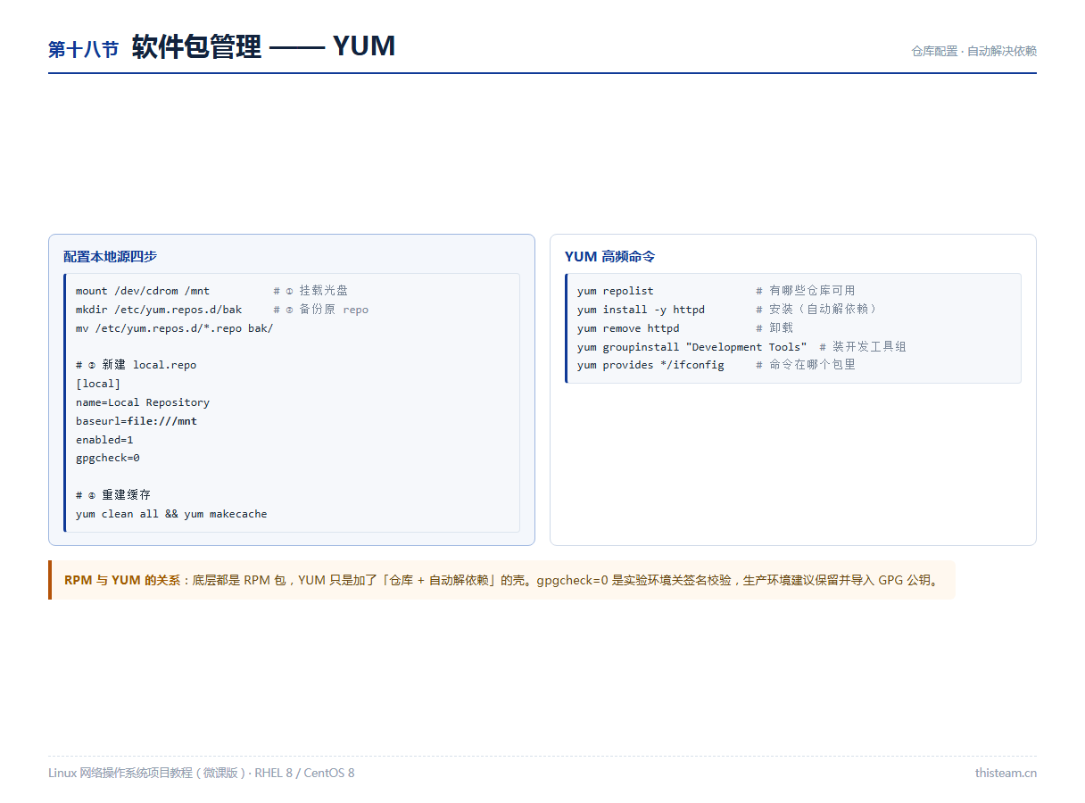Click the comment 装开发工具组

[x=863, y=347]
